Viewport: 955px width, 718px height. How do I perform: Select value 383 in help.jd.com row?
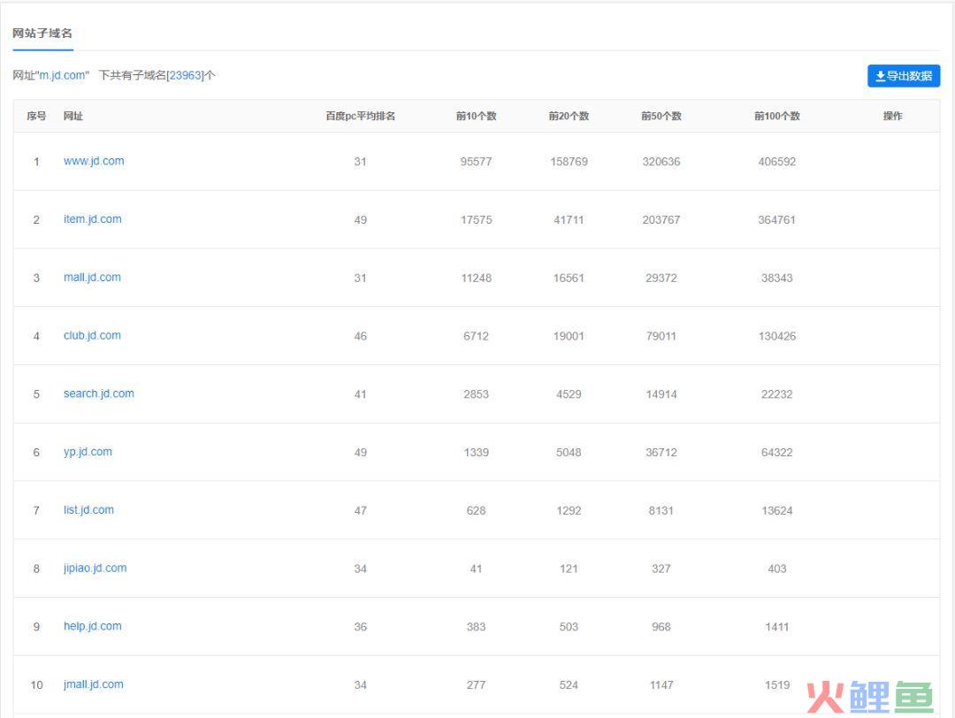coord(477,627)
